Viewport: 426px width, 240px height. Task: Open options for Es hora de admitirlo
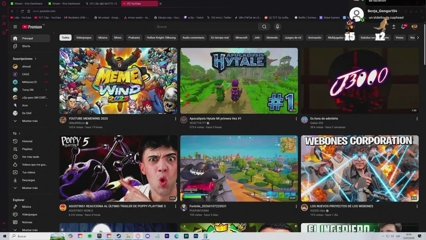coord(417,119)
